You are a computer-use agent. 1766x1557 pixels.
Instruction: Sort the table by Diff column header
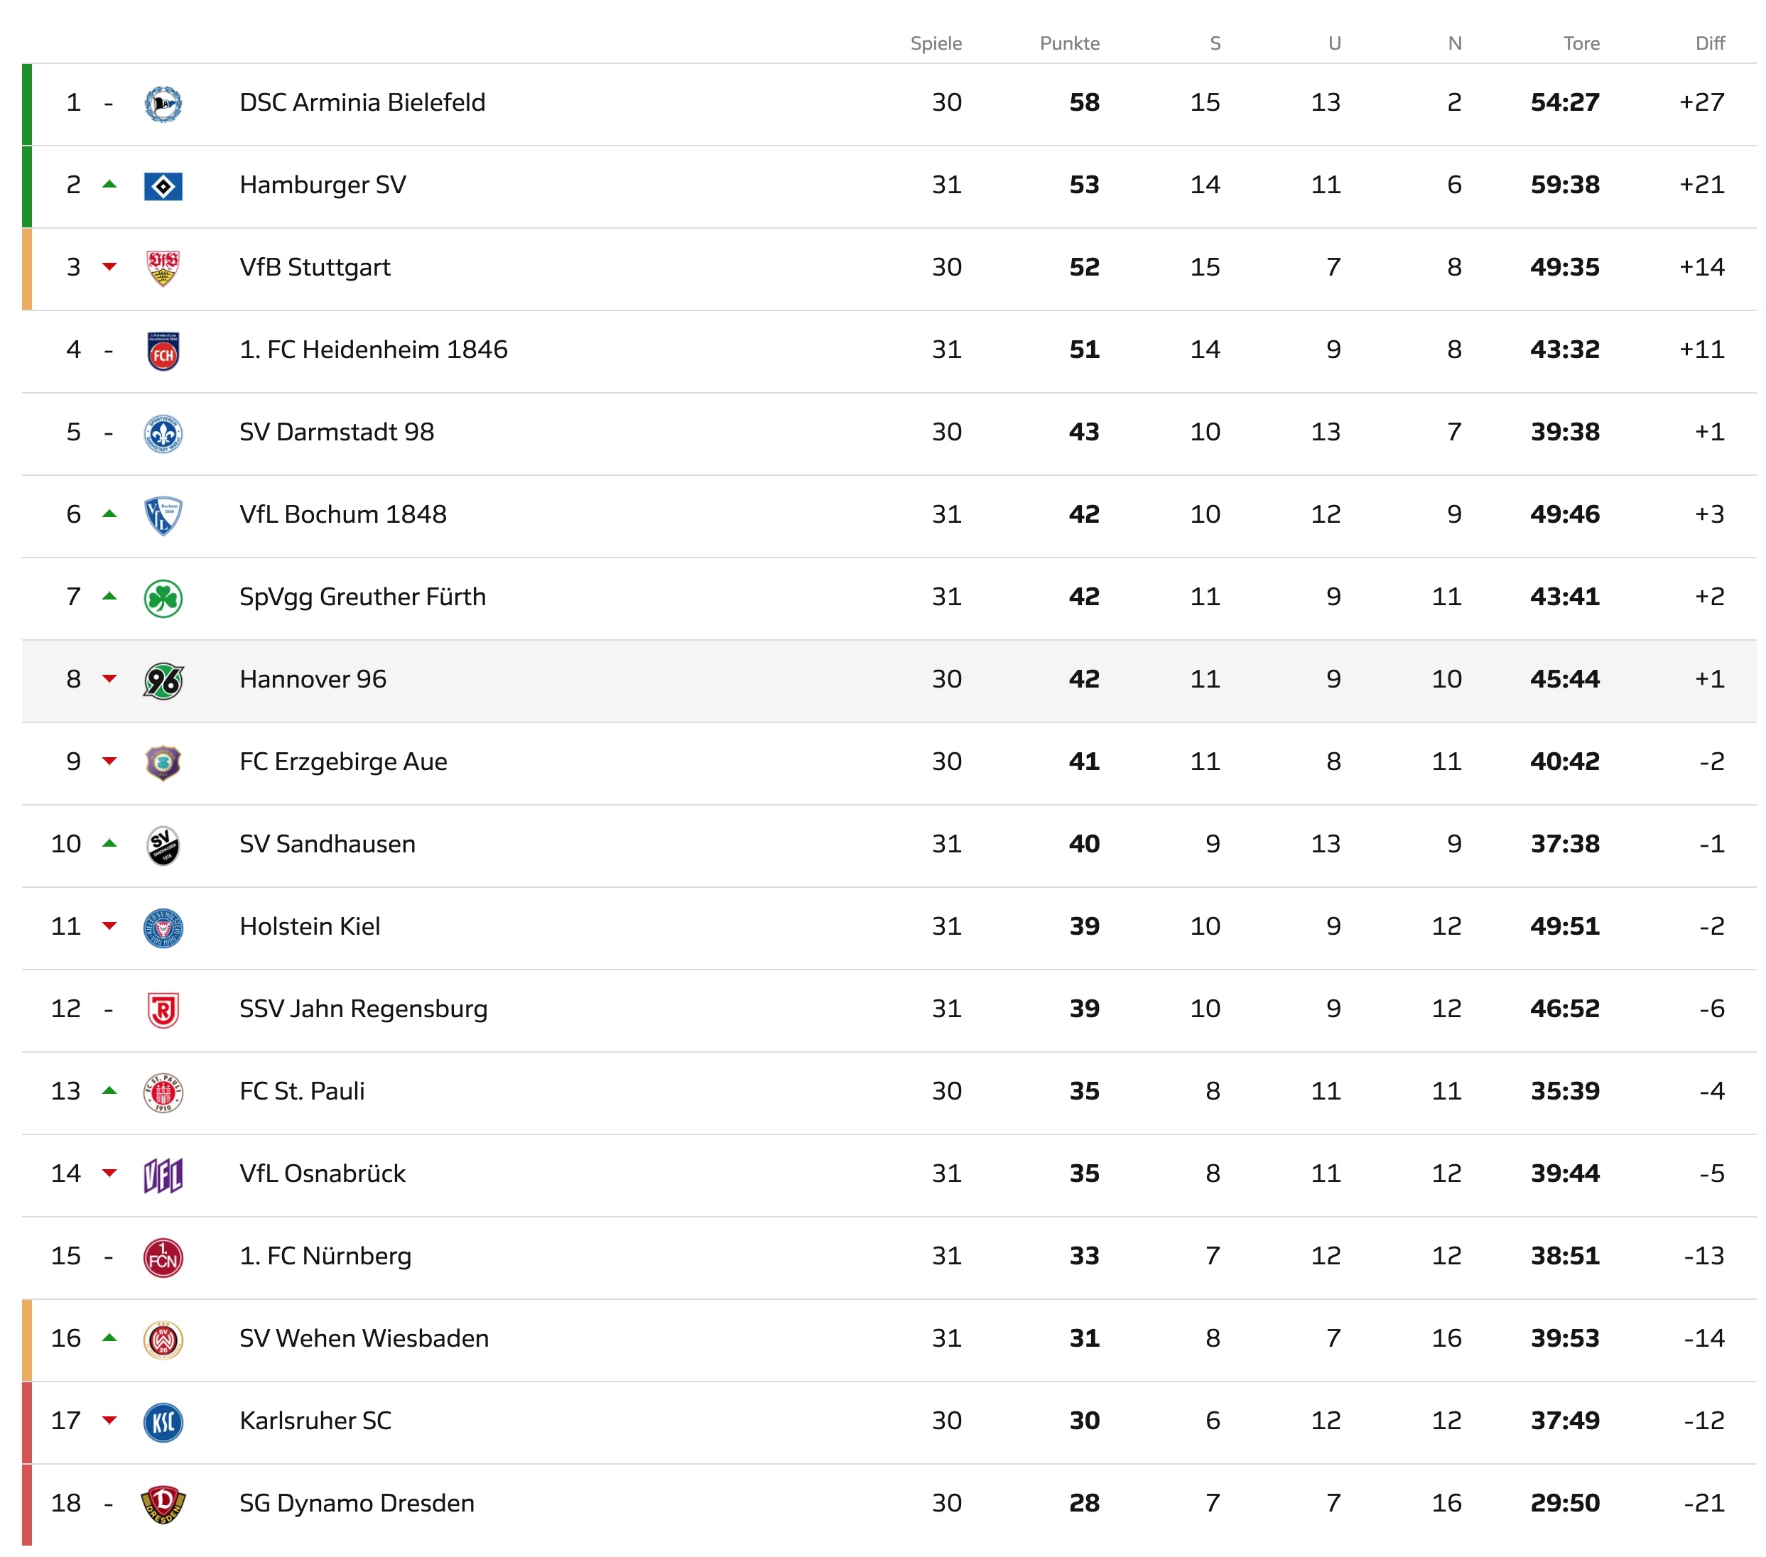tap(1710, 43)
